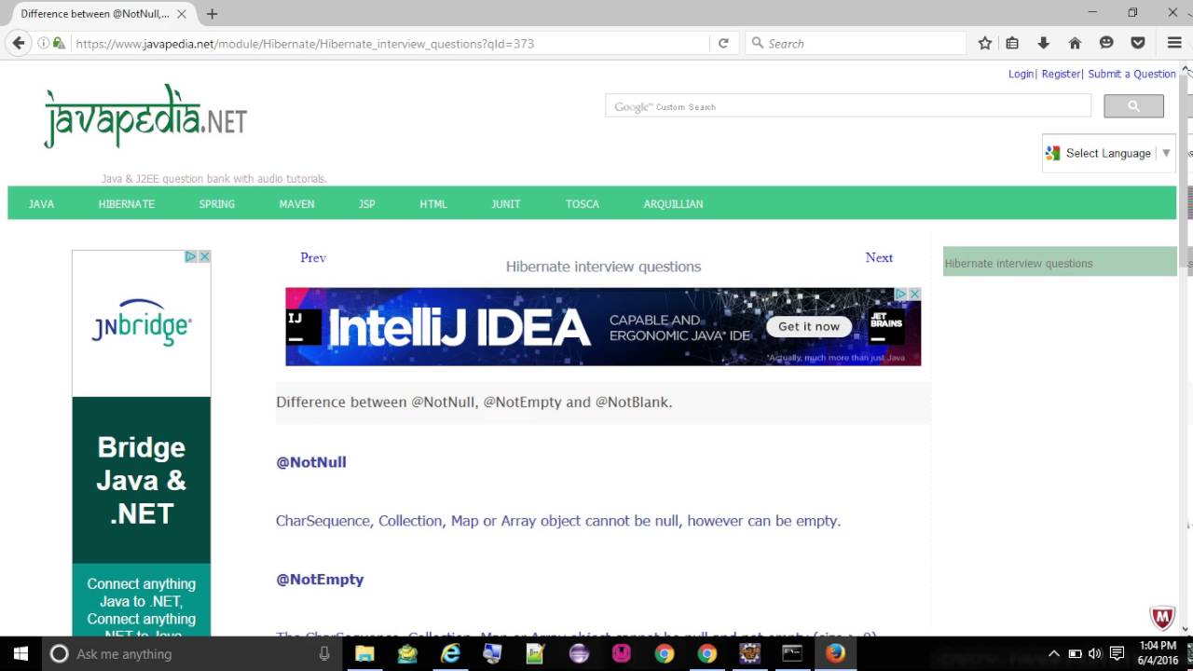Click the @NotNull heading
This screenshot has width=1193, height=671.
[x=311, y=461]
